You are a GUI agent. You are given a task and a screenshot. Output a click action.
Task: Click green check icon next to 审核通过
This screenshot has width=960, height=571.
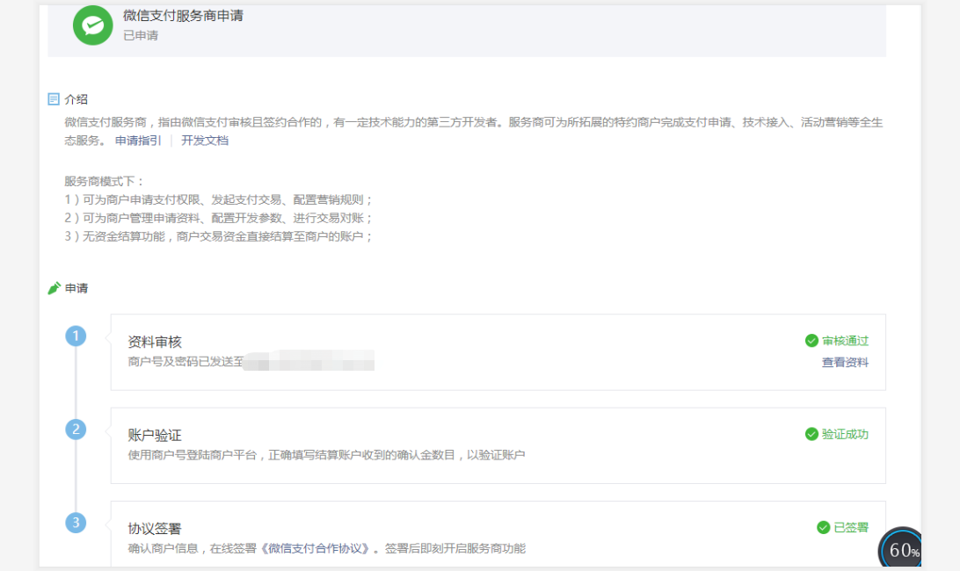(x=811, y=341)
